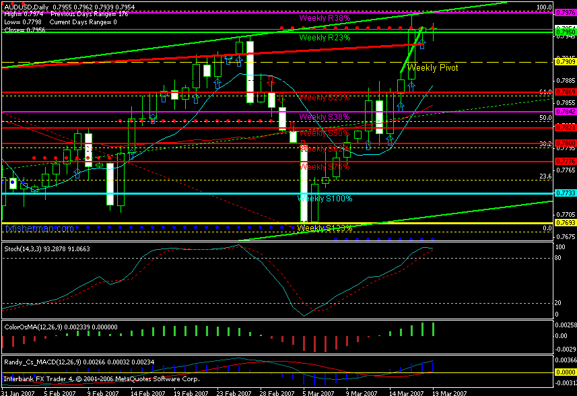Click 5 Mar 2007 on the time axis
This screenshot has height=396, width=577.
(x=318, y=391)
